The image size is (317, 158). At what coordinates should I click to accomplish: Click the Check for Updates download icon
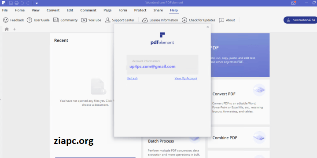(x=184, y=20)
